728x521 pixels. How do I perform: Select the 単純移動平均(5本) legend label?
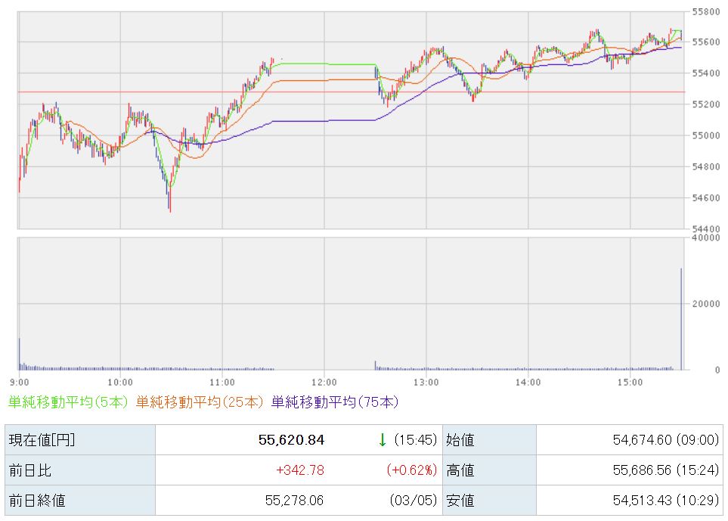pos(68,402)
